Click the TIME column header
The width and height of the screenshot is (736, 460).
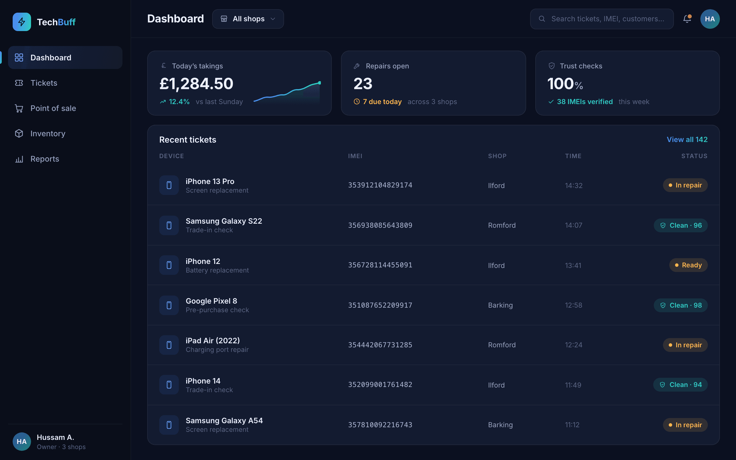tap(573, 156)
